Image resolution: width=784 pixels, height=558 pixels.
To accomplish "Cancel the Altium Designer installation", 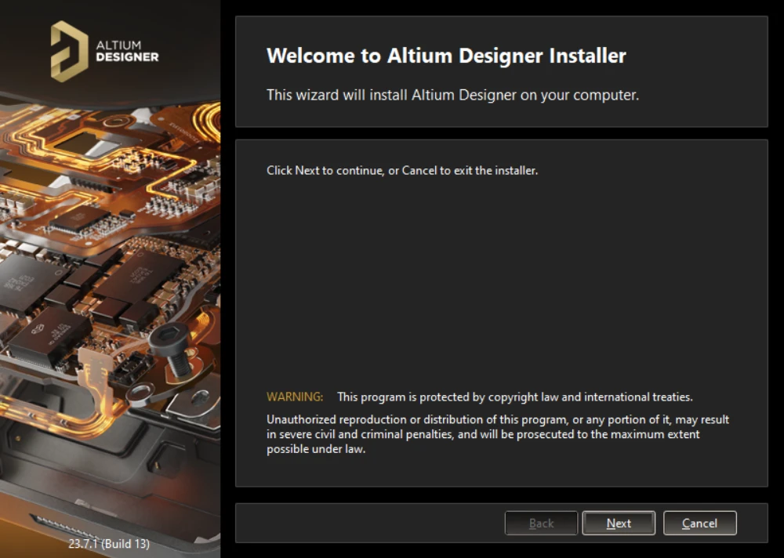I will pos(699,524).
